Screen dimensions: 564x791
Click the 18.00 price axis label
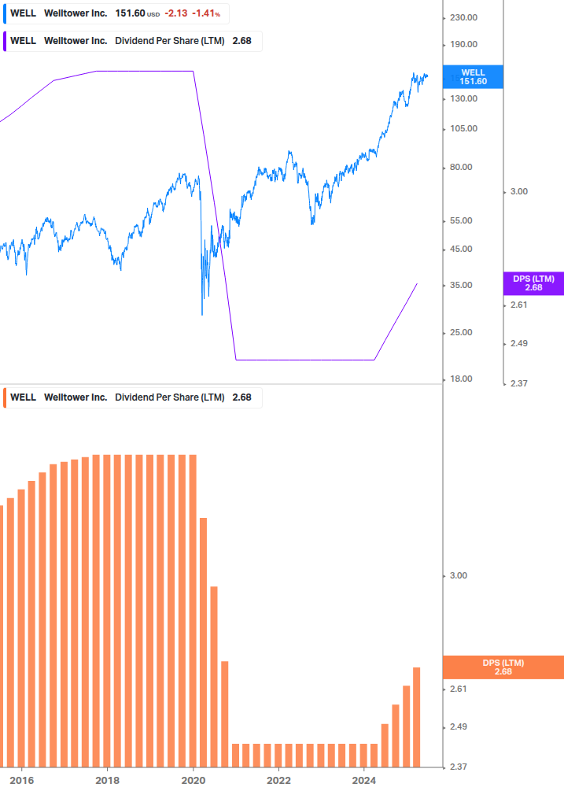coord(461,379)
